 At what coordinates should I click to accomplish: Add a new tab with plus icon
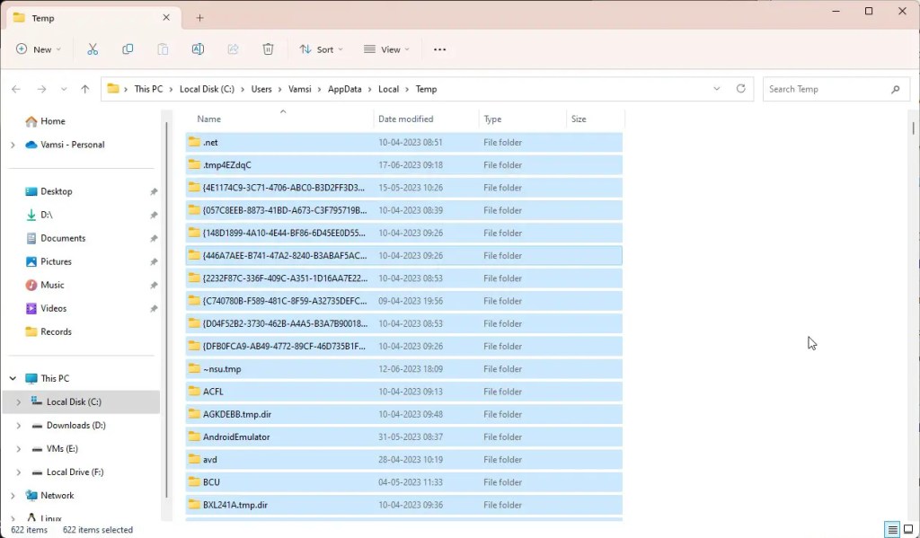199,18
